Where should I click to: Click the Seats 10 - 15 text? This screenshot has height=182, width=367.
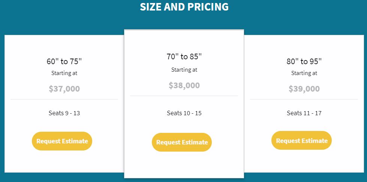click(x=184, y=113)
